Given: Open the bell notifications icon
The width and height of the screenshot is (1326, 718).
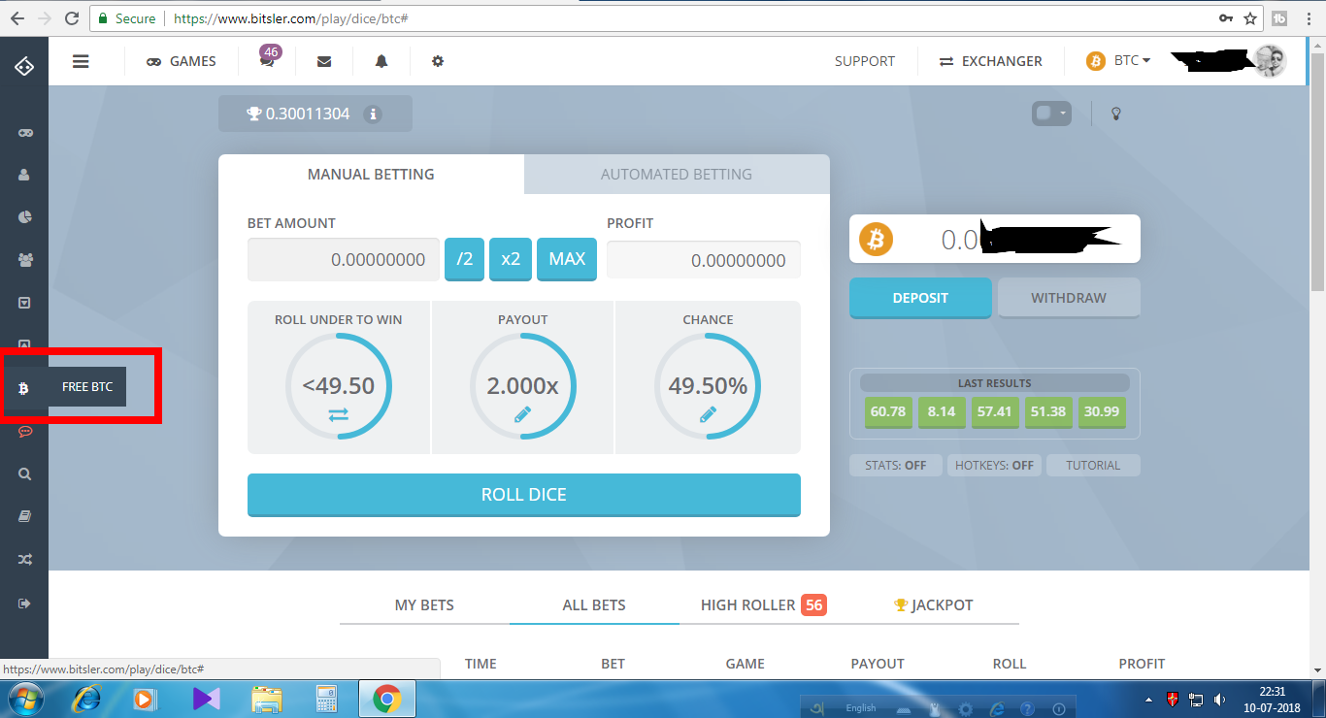Looking at the screenshot, I should click(x=381, y=61).
